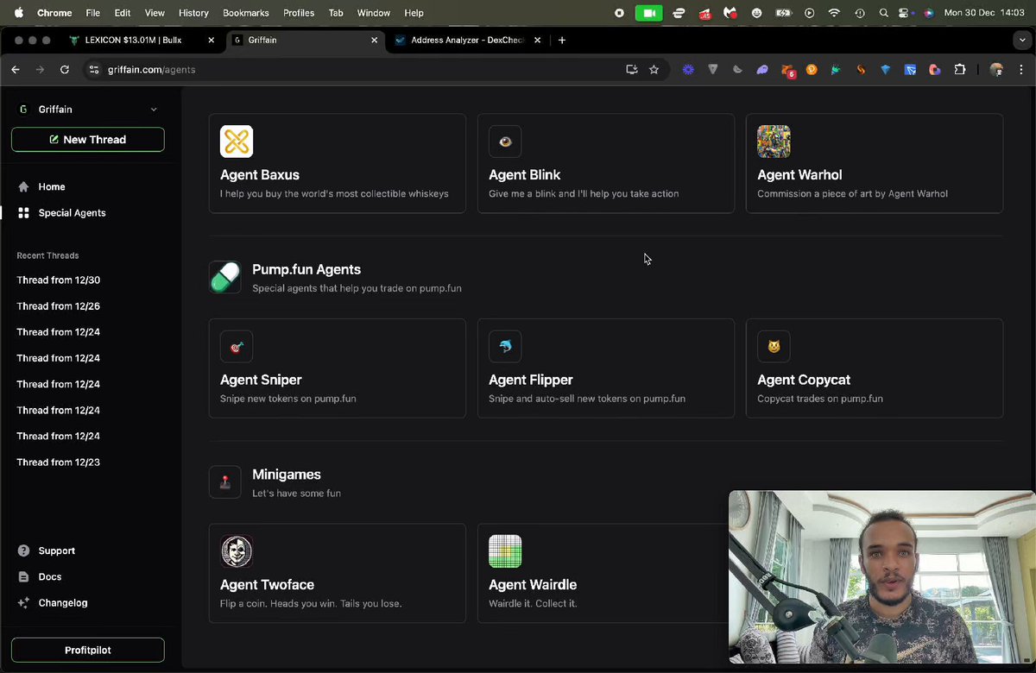The width and height of the screenshot is (1036, 673).
Task: Open the View menu
Action: pos(155,13)
